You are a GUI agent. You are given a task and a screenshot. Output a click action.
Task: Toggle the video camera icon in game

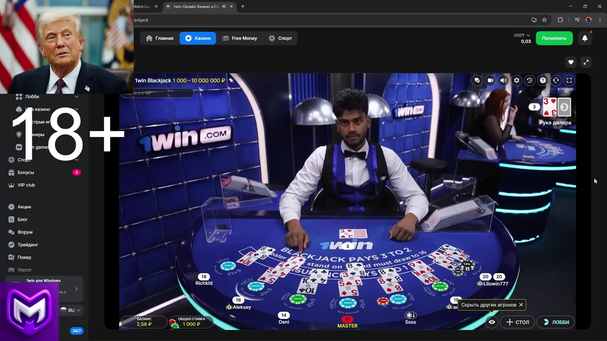point(490,81)
